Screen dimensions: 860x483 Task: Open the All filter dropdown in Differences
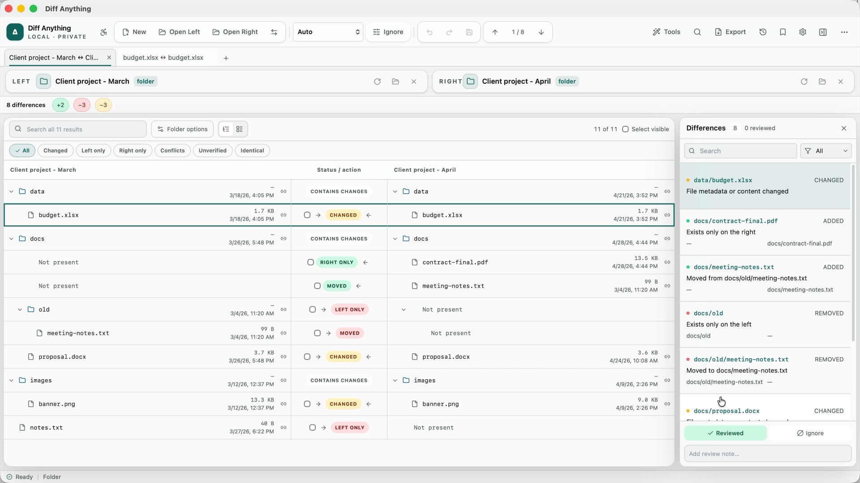(826, 151)
